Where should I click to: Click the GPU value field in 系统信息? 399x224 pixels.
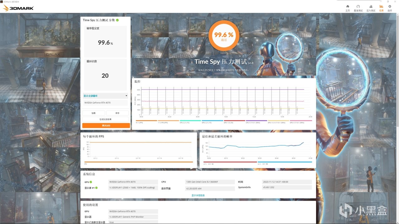coord(133,182)
